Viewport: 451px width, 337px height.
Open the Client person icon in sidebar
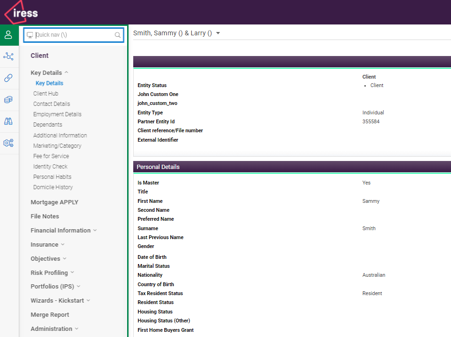click(x=8, y=35)
